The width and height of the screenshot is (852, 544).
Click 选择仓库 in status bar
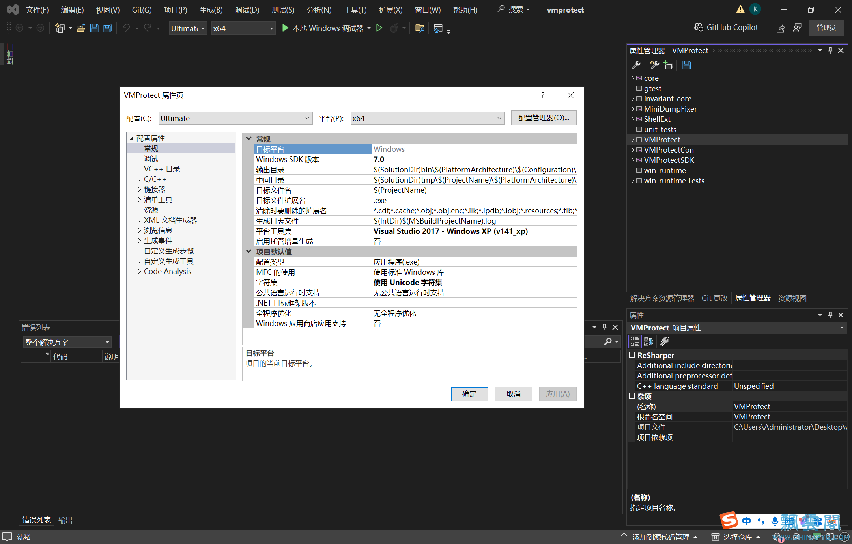(x=736, y=537)
